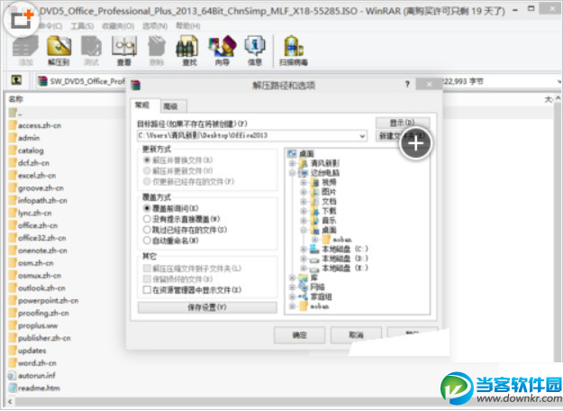
Task: Open the 收藏夹(O) menu
Action: tap(118, 26)
